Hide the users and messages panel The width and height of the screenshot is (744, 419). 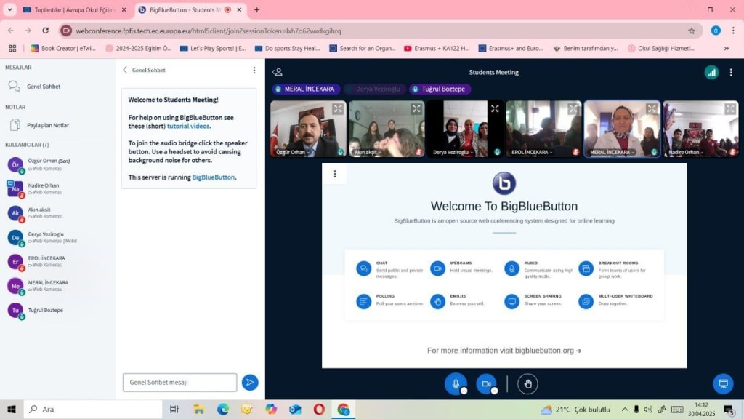tap(278, 72)
